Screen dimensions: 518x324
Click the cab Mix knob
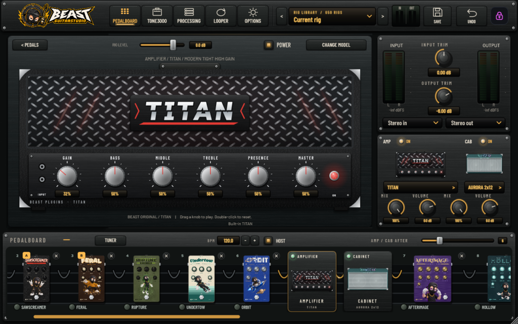458,208
